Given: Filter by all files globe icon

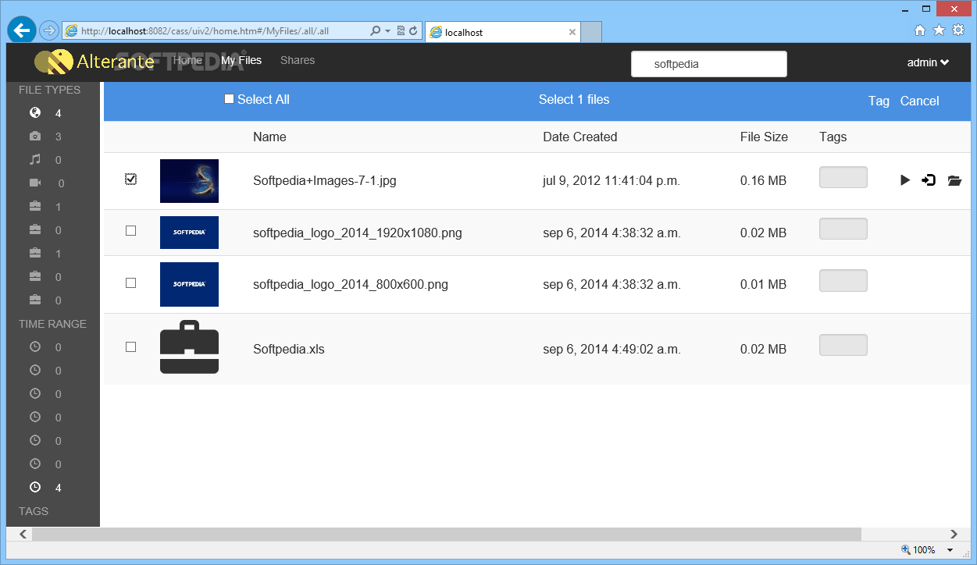Looking at the screenshot, I should (34, 113).
